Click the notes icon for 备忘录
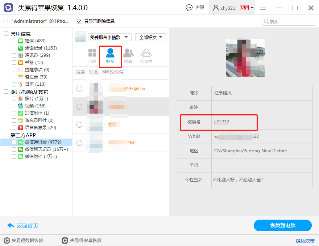The height and width of the screenshot is (246, 319). (x=21, y=77)
